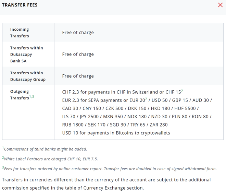
Task: Close the Transfer Fees dialog
Action: 220,5
